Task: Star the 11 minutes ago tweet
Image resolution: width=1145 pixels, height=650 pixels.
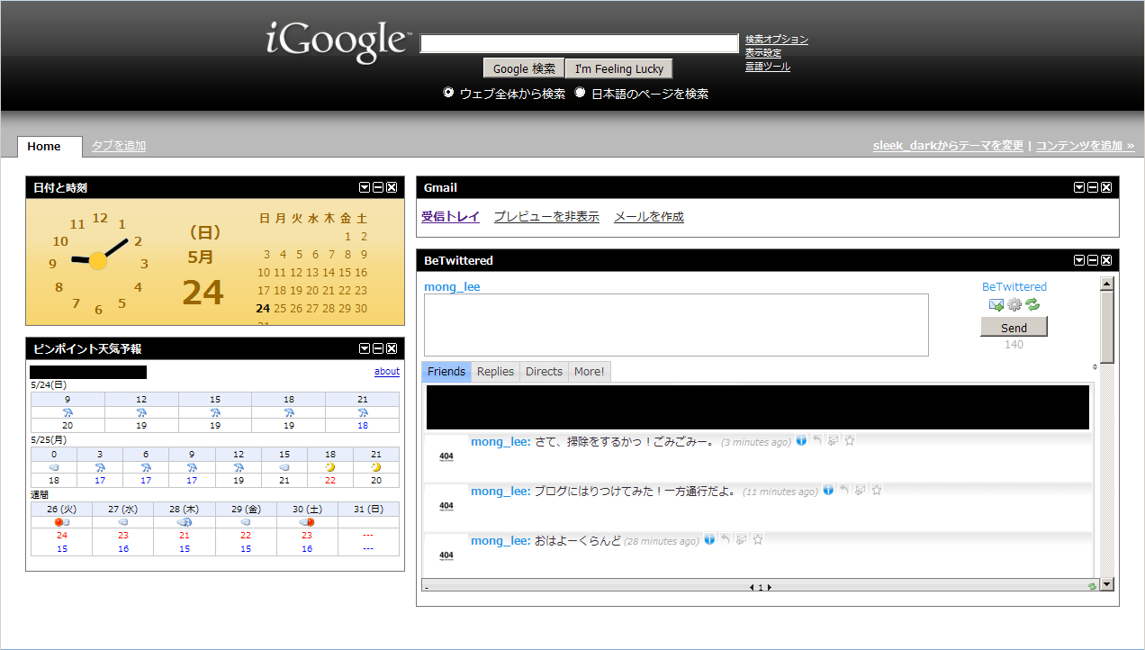Action: [877, 490]
